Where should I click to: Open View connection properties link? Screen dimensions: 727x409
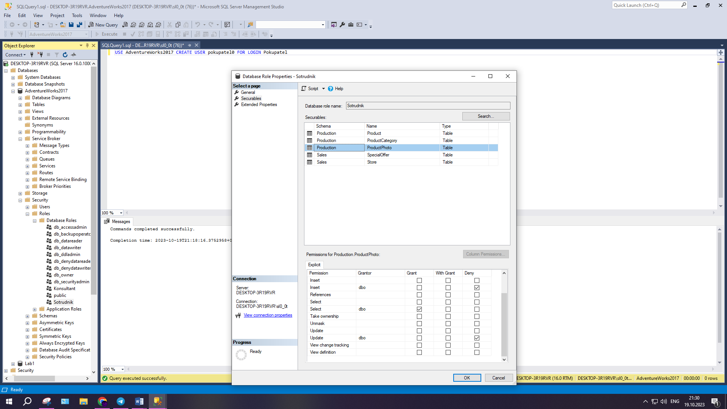(268, 315)
